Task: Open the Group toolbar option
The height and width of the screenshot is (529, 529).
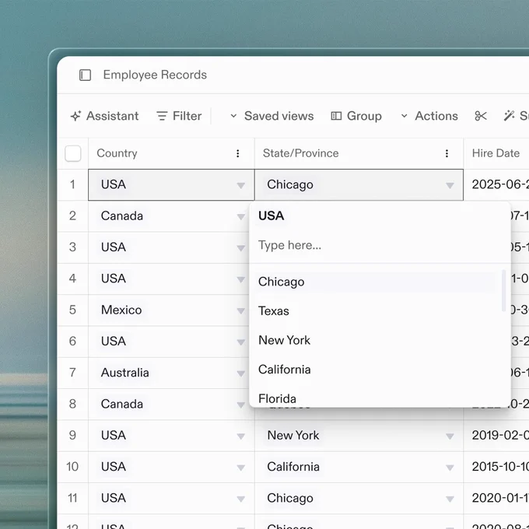Action: [x=356, y=116]
